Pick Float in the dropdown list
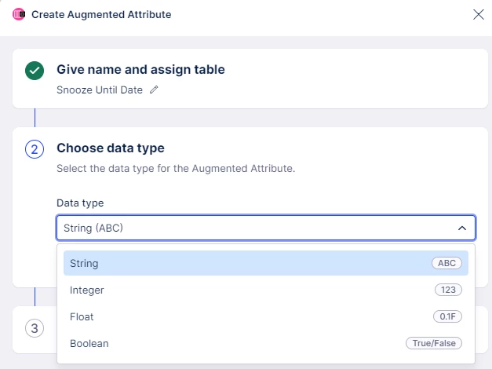 tap(82, 317)
